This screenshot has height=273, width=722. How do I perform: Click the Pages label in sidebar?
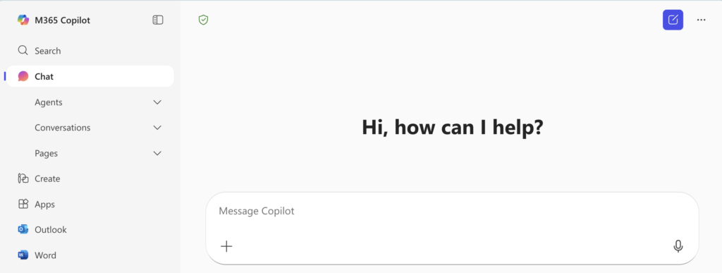point(46,153)
